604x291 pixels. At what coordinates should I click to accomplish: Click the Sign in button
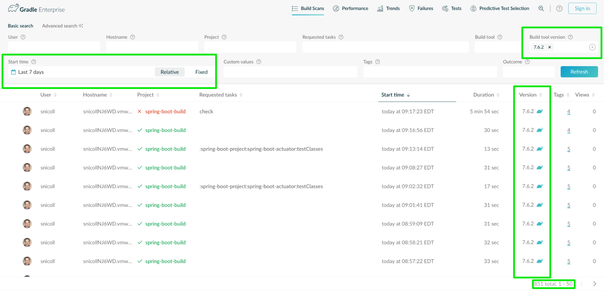[582, 8]
